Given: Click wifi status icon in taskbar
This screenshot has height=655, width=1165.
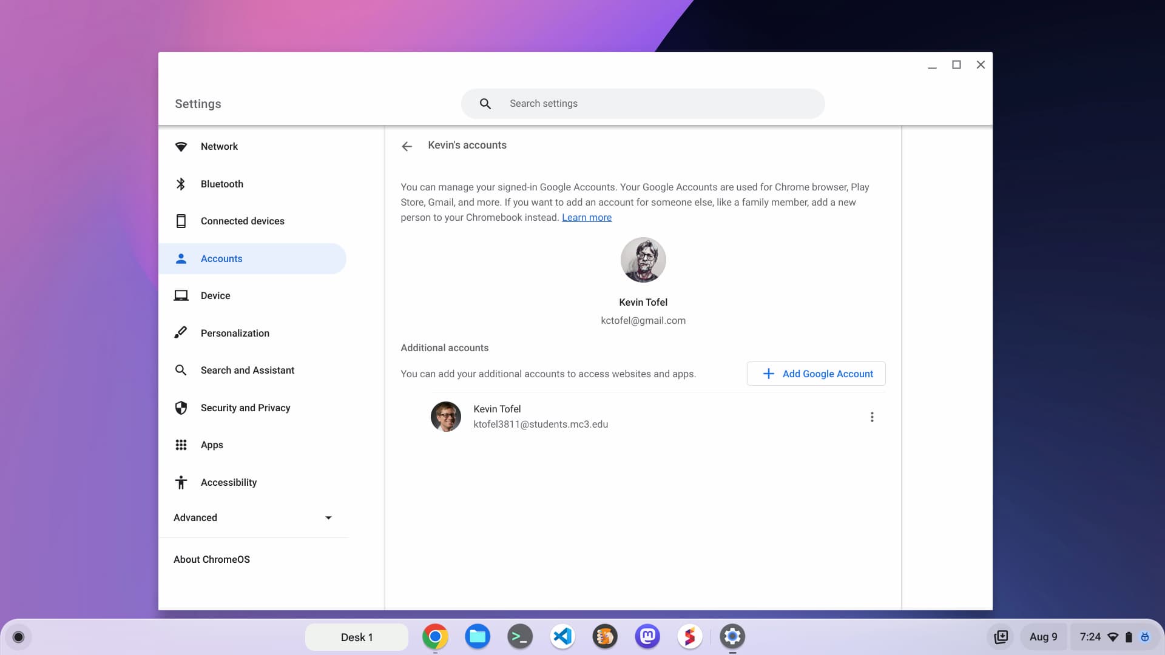Looking at the screenshot, I should (1113, 637).
